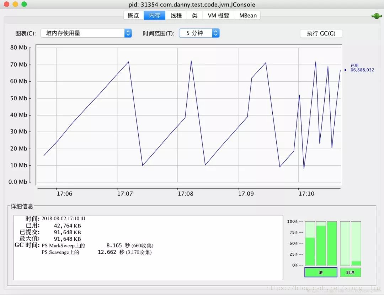Open the 时间范围 5 分钟 dropdown
The width and height of the screenshot is (384, 295).
tap(199, 33)
